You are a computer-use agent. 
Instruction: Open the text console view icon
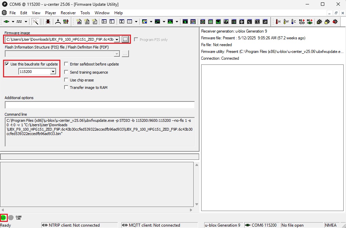coord(95,22)
